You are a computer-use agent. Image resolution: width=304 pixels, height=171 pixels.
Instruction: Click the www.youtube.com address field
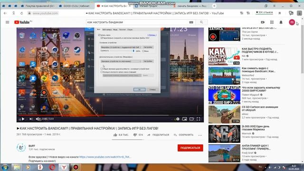point(45,13)
